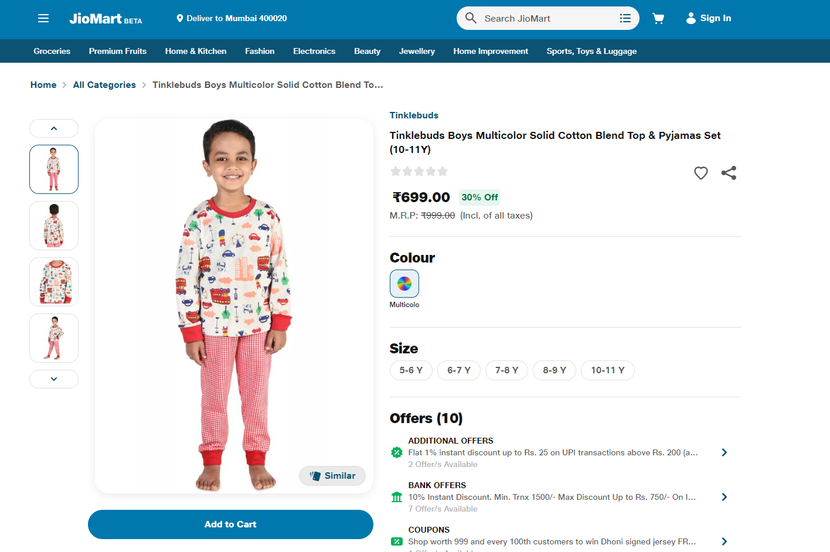Click the shopping cart icon

pos(658,18)
